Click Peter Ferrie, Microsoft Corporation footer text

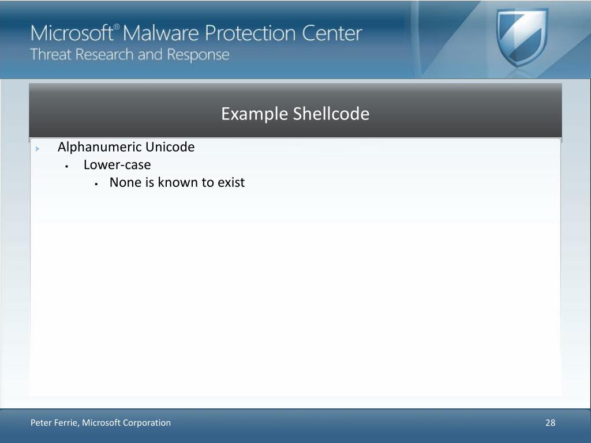point(100,423)
